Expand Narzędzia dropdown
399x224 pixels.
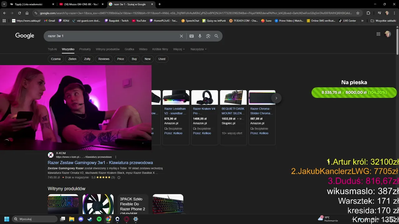point(199,49)
